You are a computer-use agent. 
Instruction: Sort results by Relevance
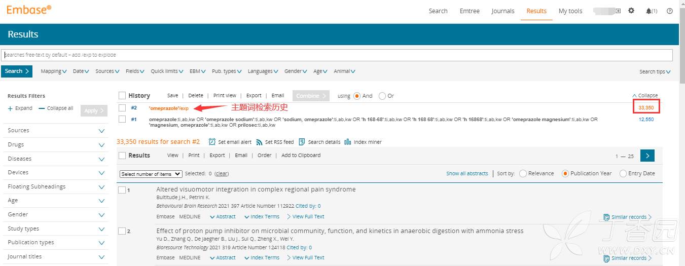[523, 173]
